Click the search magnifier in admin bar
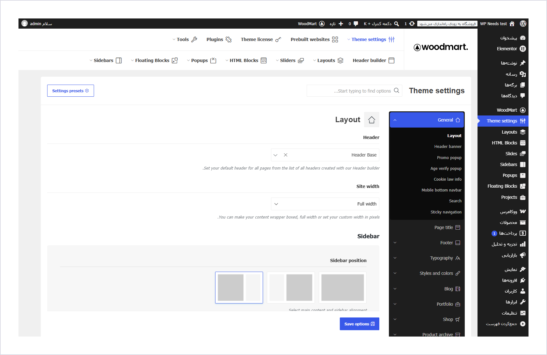547x355 pixels. (x=397, y=24)
